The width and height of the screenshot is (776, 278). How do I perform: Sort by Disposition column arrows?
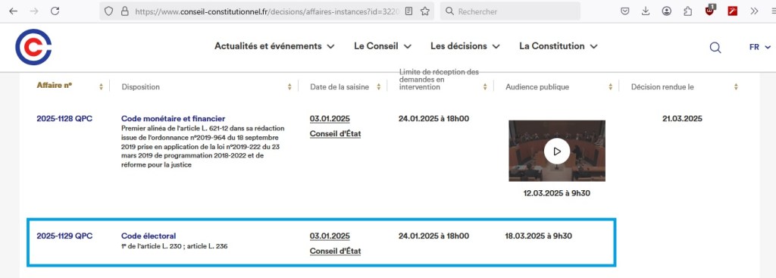tap(289, 87)
